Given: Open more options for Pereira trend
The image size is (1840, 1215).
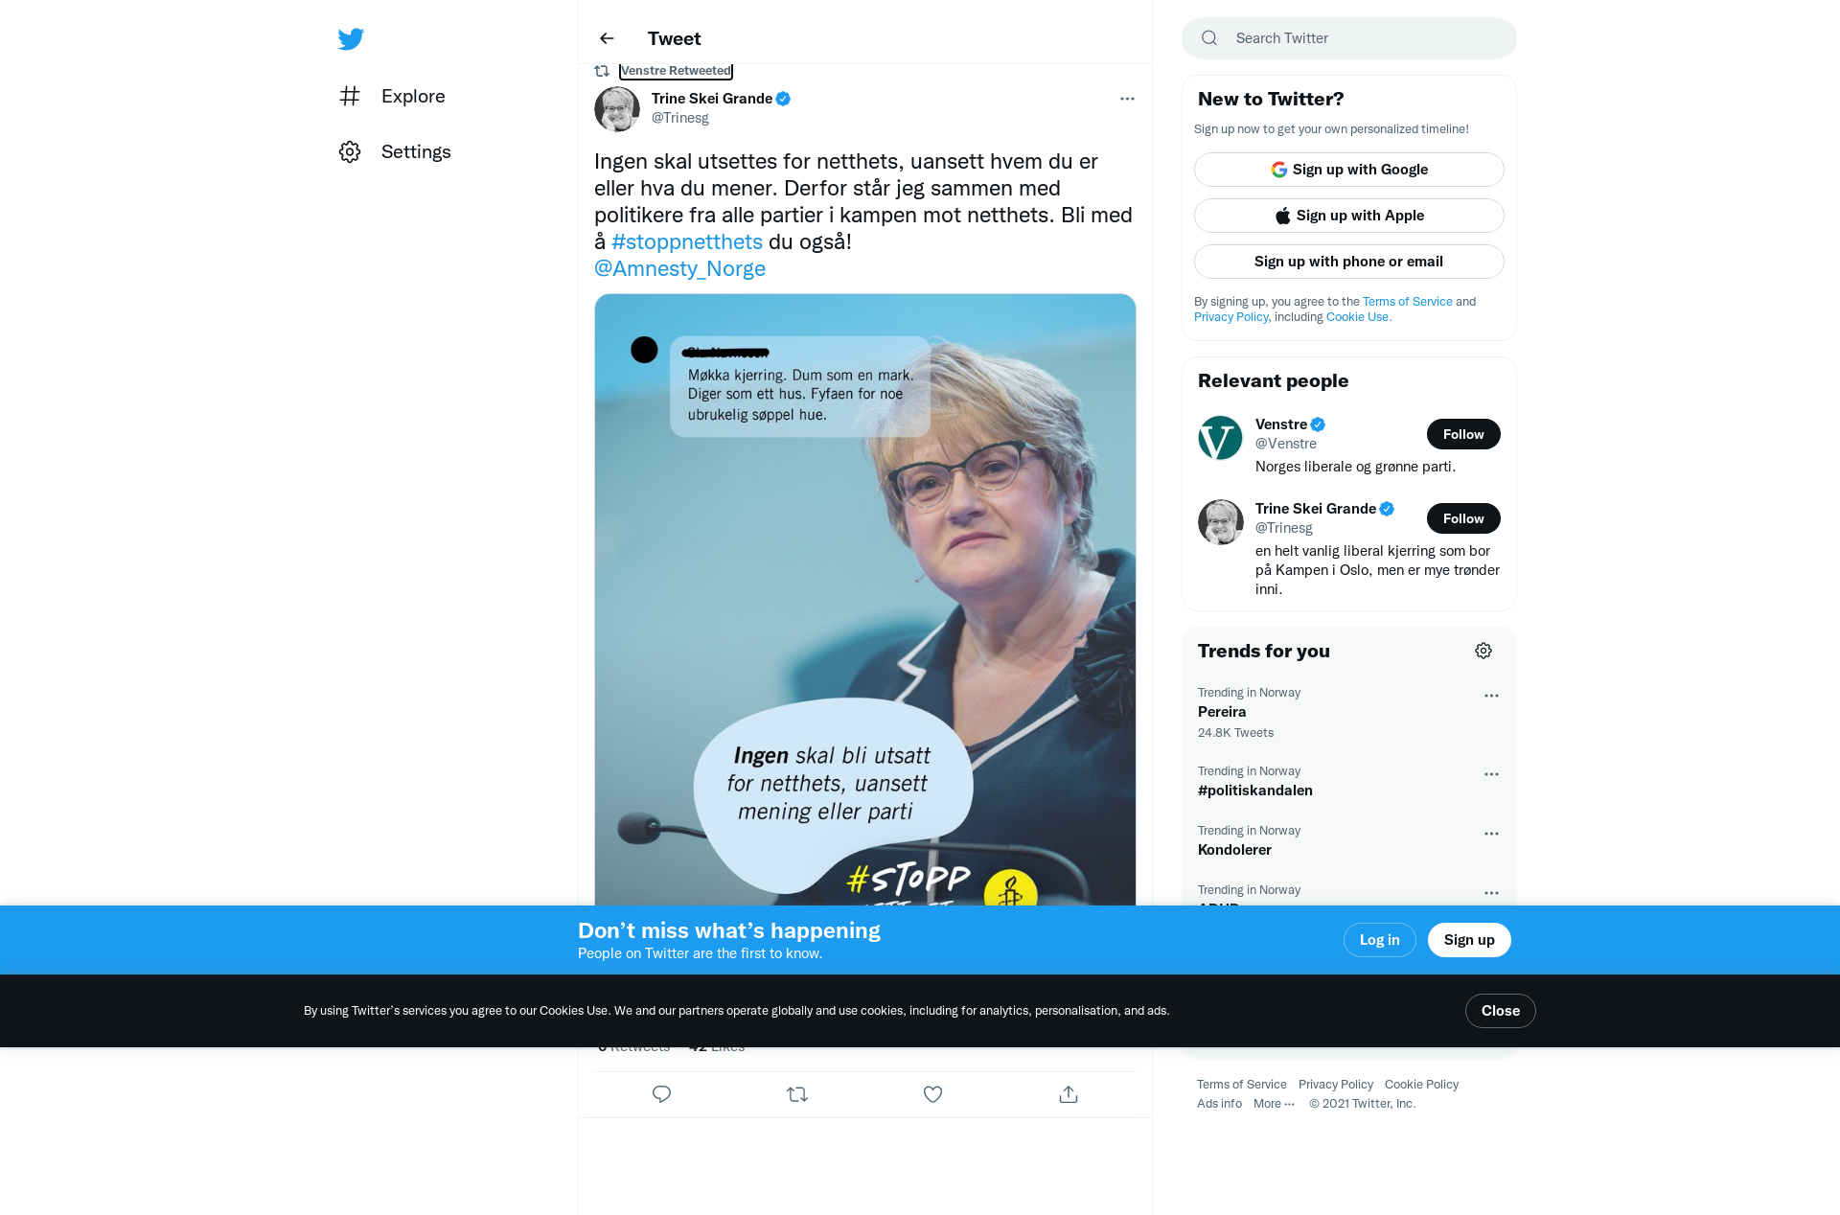Looking at the screenshot, I should click(1491, 696).
